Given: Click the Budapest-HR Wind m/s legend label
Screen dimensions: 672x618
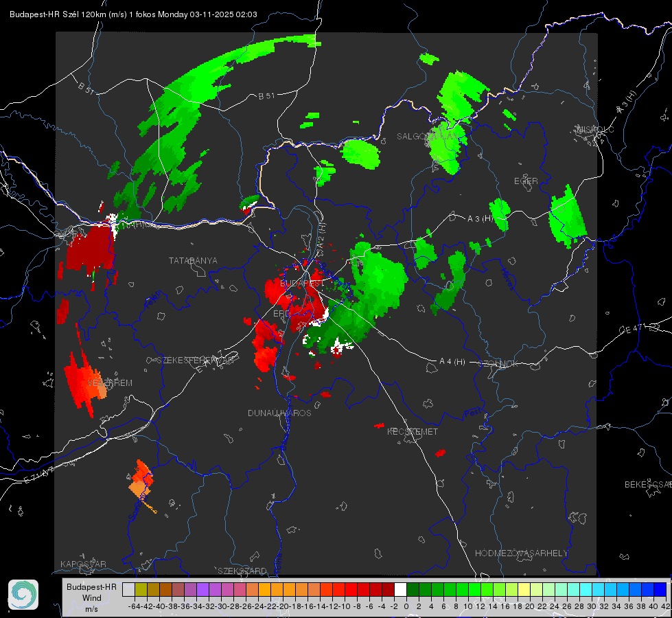Looking at the screenshot, I should 91,598.
